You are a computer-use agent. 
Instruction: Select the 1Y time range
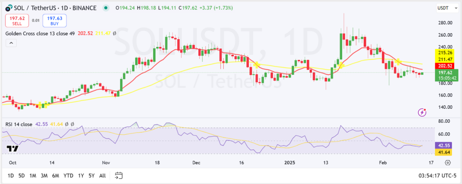pyautogui.click(x=81, y=176)
